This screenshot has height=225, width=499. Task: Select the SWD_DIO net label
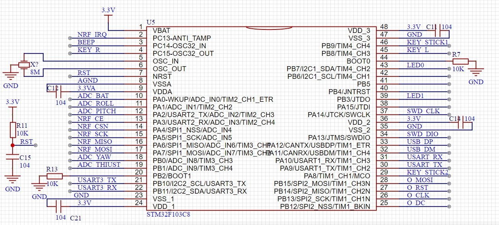click(423, 134)
